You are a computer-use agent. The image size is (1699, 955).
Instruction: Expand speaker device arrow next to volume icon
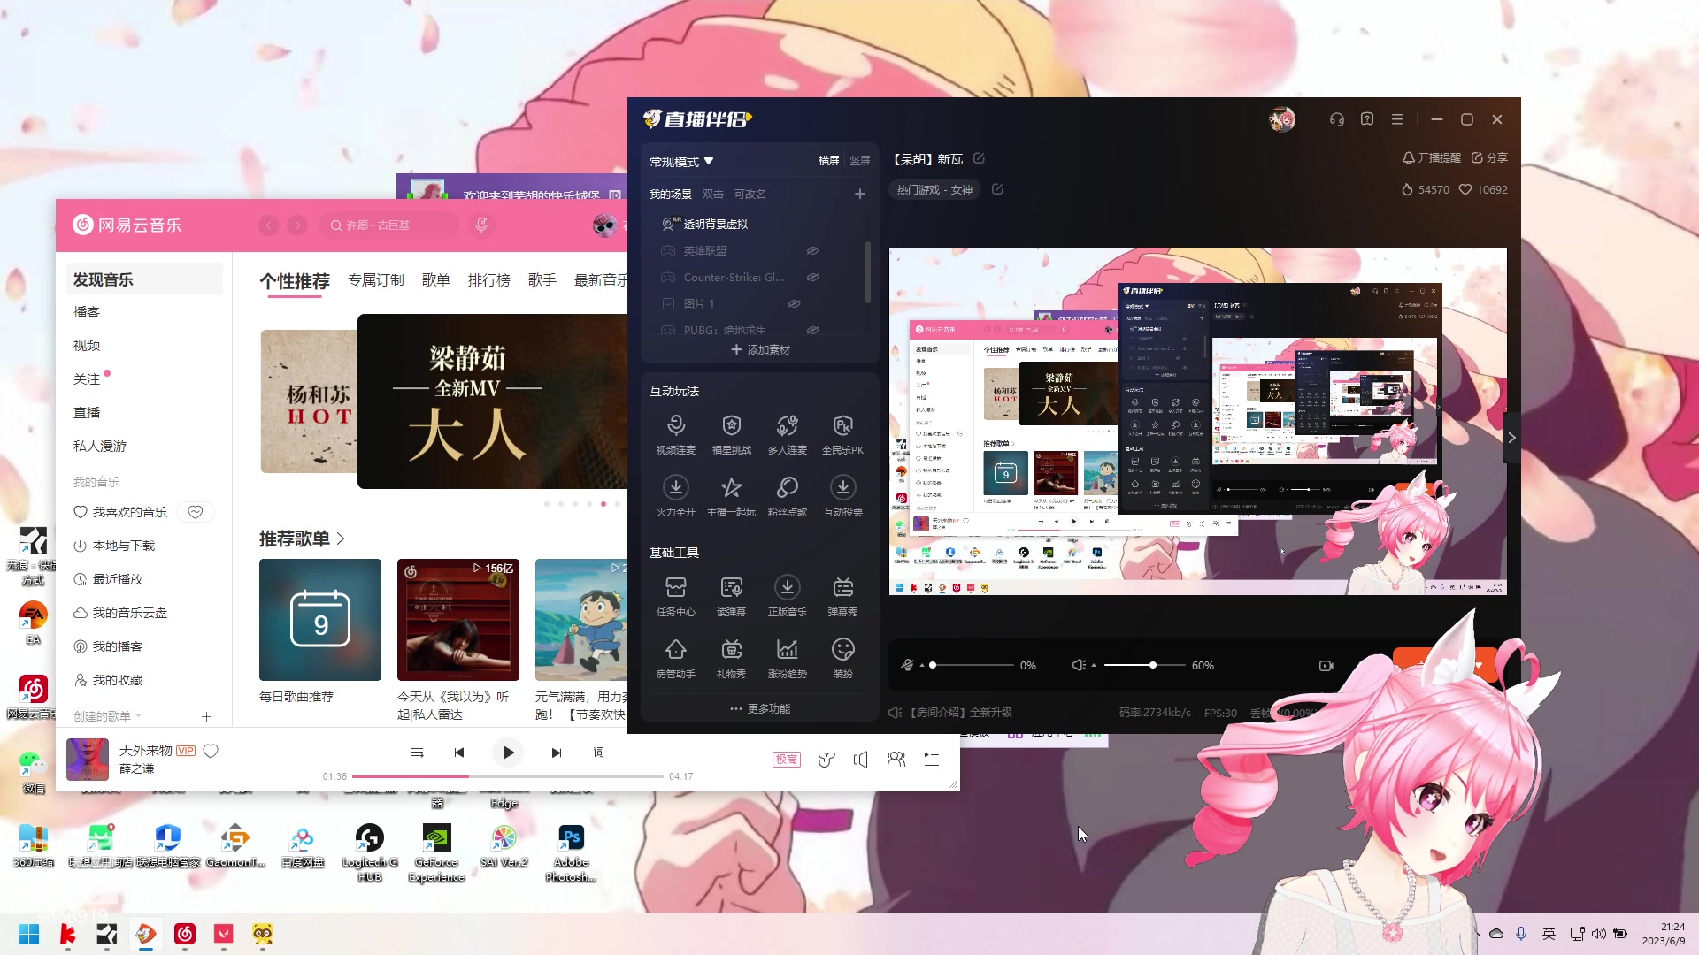pos(1094,665)
